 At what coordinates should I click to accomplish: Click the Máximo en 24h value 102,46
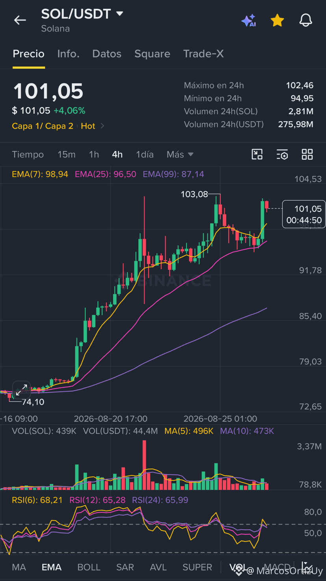click(x=300, y=85)
